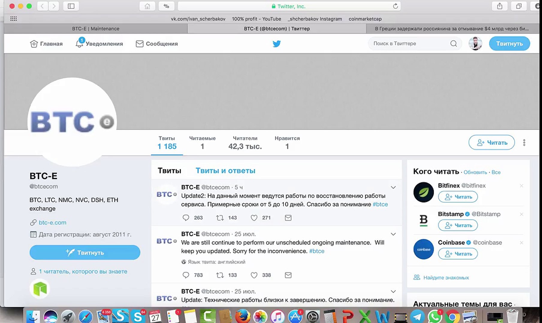The width and height of the screenshot is (542, 323).
Task: Open 1 читатель, которого вы знаете link
Action: 83,271
